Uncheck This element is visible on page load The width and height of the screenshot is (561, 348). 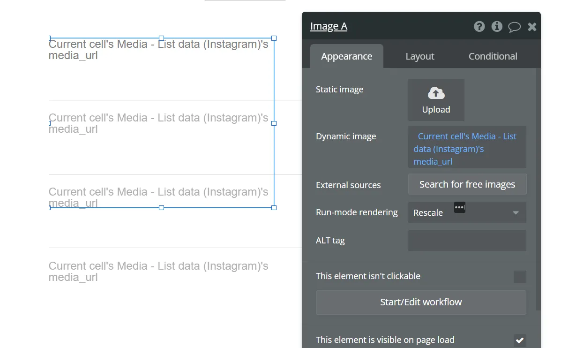pyautogui.click(x=520, y=340)
